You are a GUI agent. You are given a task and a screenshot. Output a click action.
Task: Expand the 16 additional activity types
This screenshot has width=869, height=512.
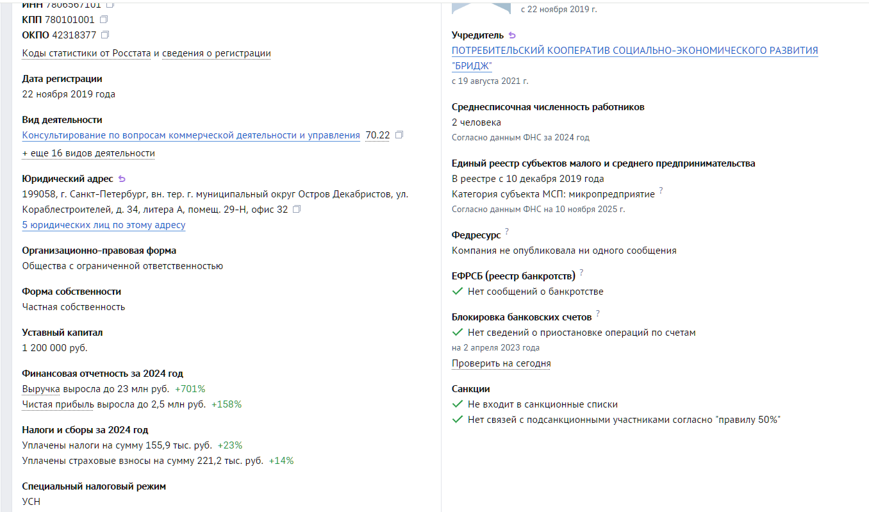point(88,153)
